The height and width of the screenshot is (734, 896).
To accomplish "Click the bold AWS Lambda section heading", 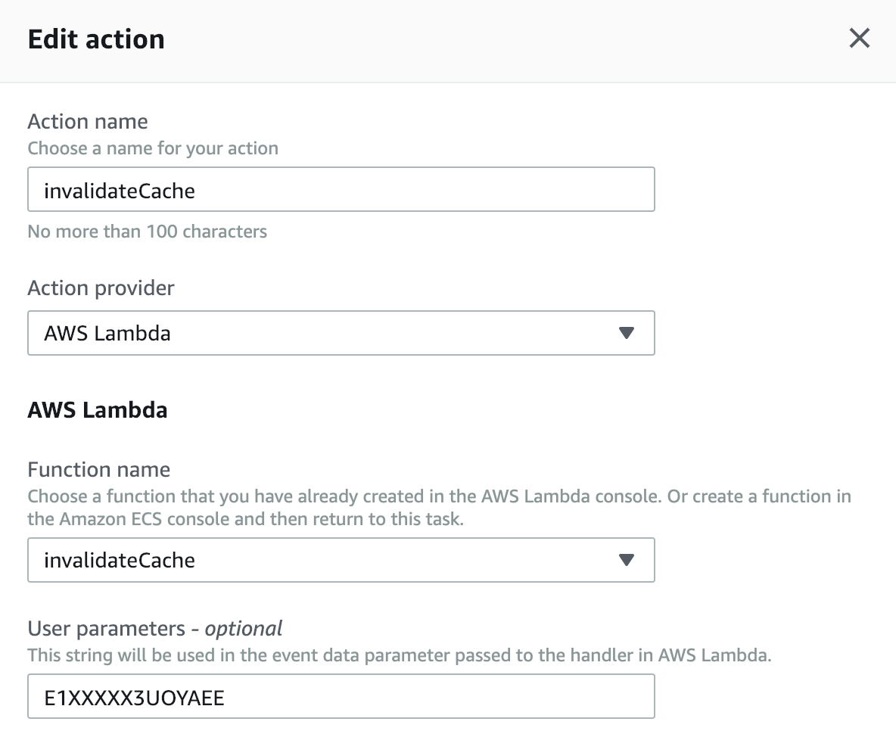I will pyautogui.click(x=98, y=410).
